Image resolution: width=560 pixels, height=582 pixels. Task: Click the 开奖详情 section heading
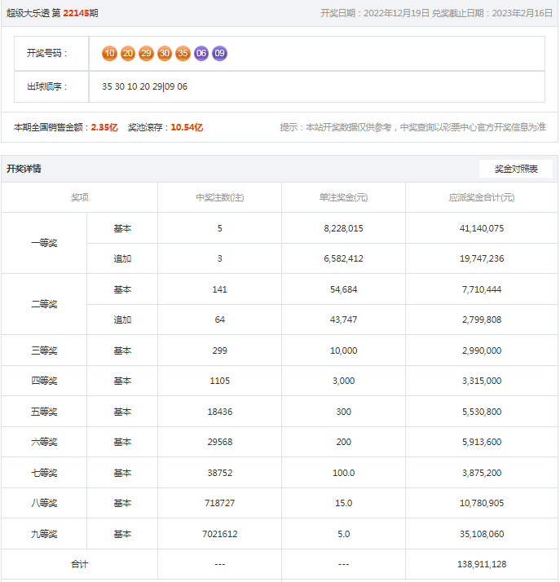(24, 169)
